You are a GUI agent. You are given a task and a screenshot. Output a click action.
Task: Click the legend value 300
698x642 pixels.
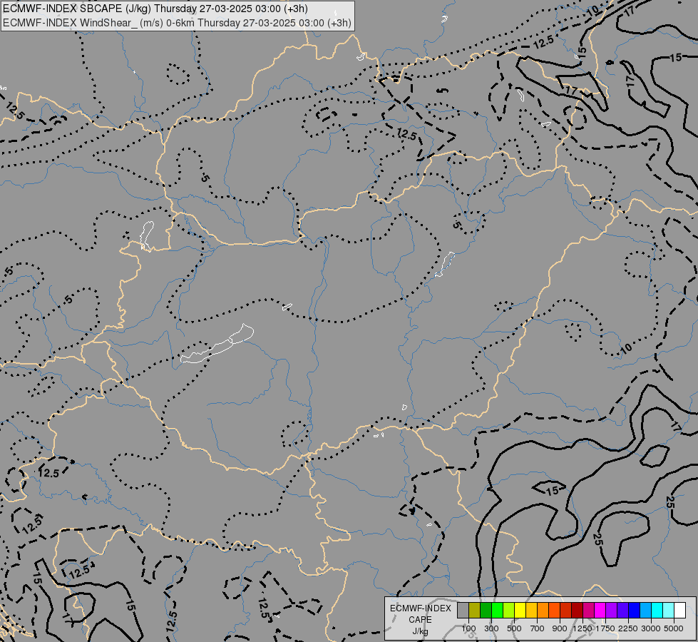click(491, 628)
